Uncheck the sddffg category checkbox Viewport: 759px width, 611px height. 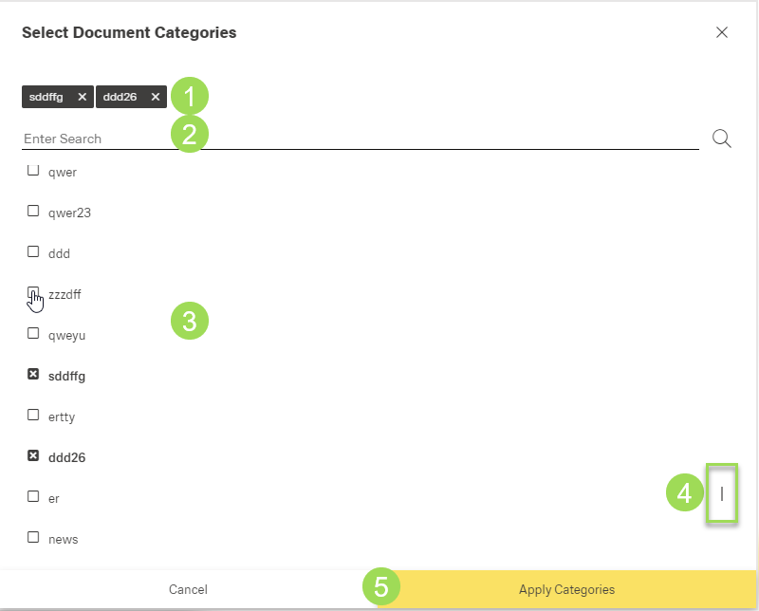[33, 375]
